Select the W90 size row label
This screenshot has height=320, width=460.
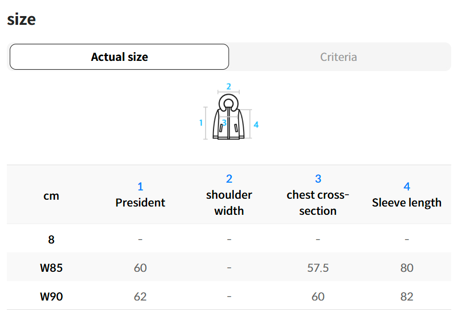(x=52, y=297)
